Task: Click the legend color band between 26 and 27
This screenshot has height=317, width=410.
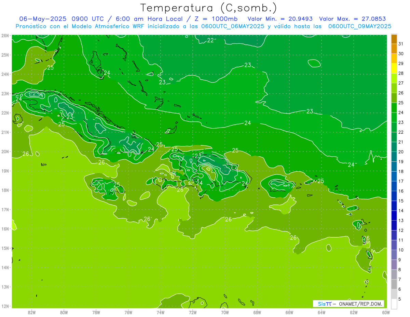Action: click(x=394, y=88)
